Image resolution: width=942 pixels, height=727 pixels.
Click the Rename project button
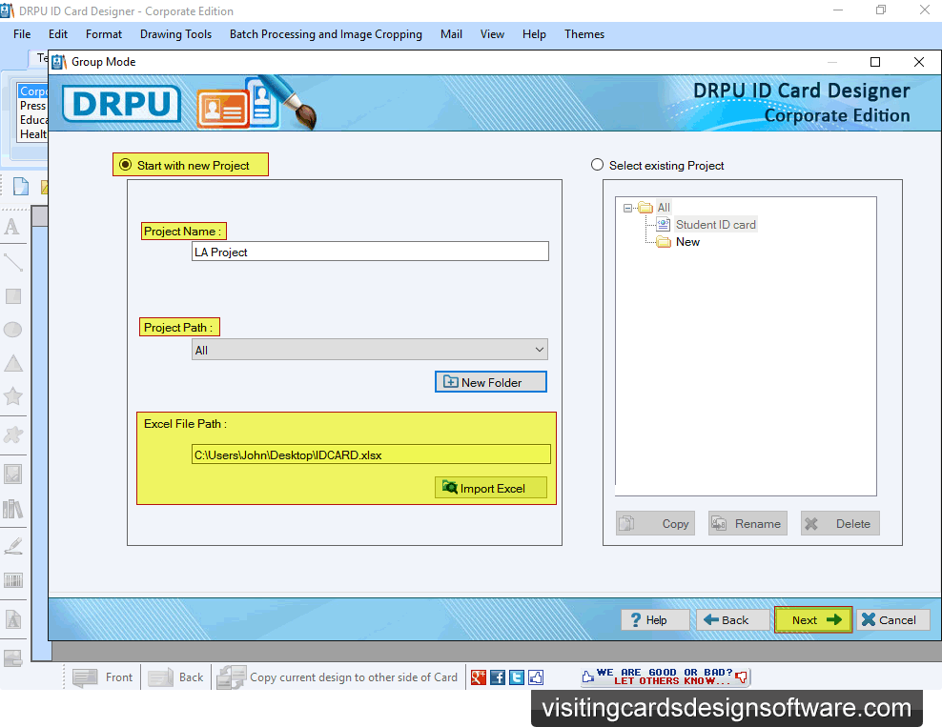747,523
